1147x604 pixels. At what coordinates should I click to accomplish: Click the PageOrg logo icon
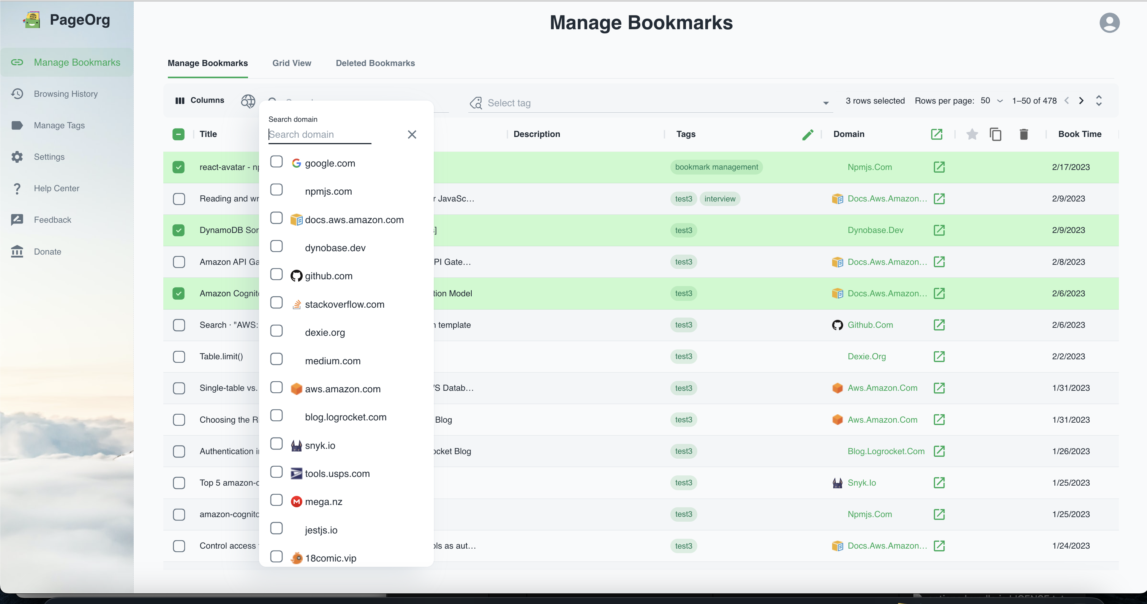(32, 20)
